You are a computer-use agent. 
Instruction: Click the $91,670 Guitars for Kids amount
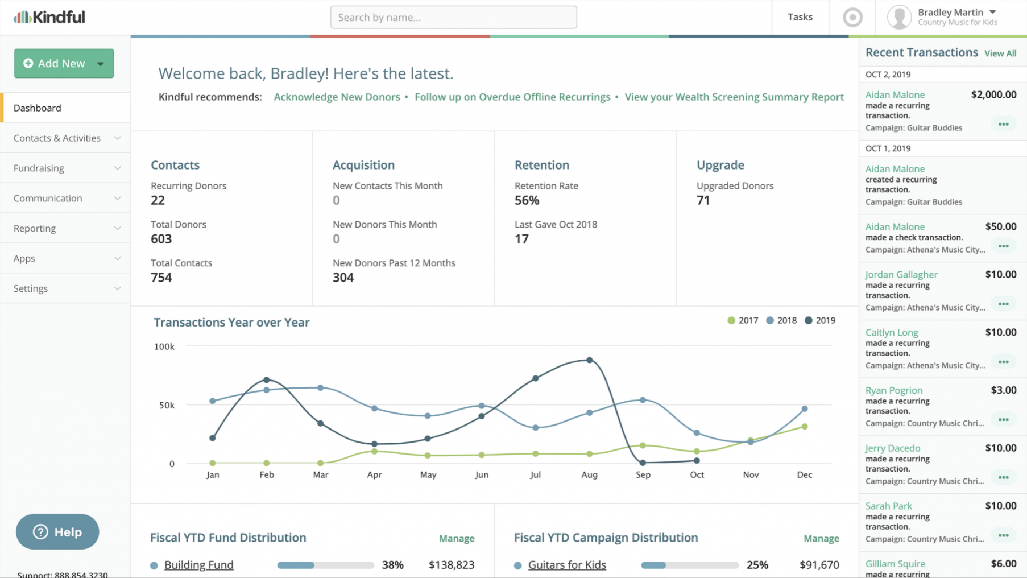(x=819, y=565)
